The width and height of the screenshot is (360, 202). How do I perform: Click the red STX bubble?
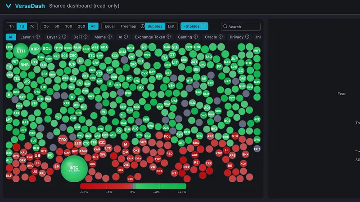235,136
